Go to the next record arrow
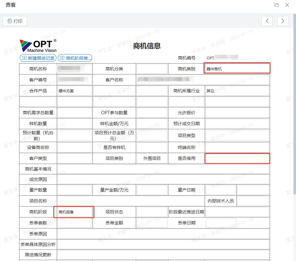296x261 pixels. [283, 21]
